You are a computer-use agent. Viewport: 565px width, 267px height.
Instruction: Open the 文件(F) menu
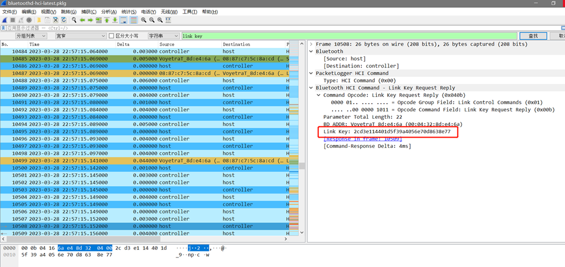[x=9, y=12]
